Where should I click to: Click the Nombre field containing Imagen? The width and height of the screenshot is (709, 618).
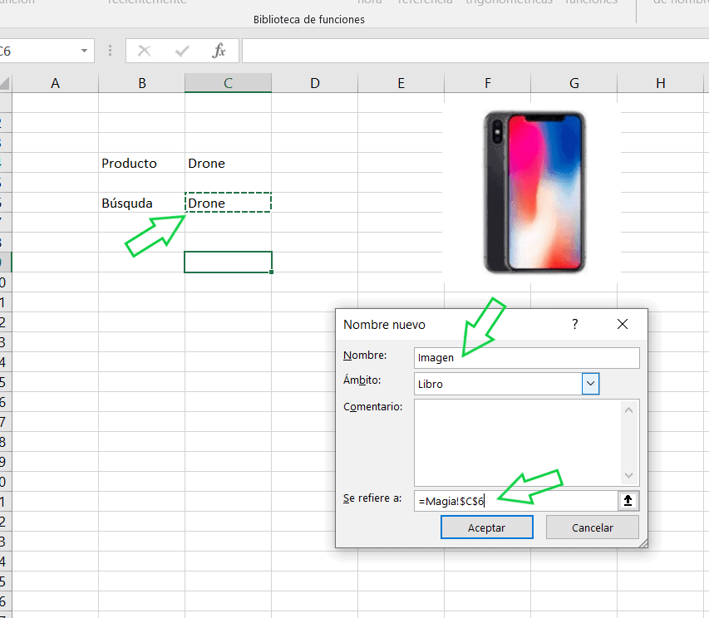(x=526, y=357)
